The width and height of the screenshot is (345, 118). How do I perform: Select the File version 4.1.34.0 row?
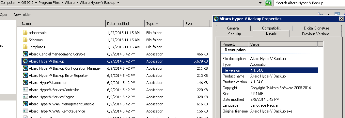point(270,70)
